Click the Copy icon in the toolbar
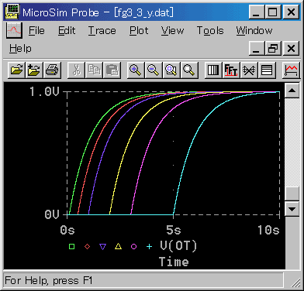 click(x=94, y=70)
